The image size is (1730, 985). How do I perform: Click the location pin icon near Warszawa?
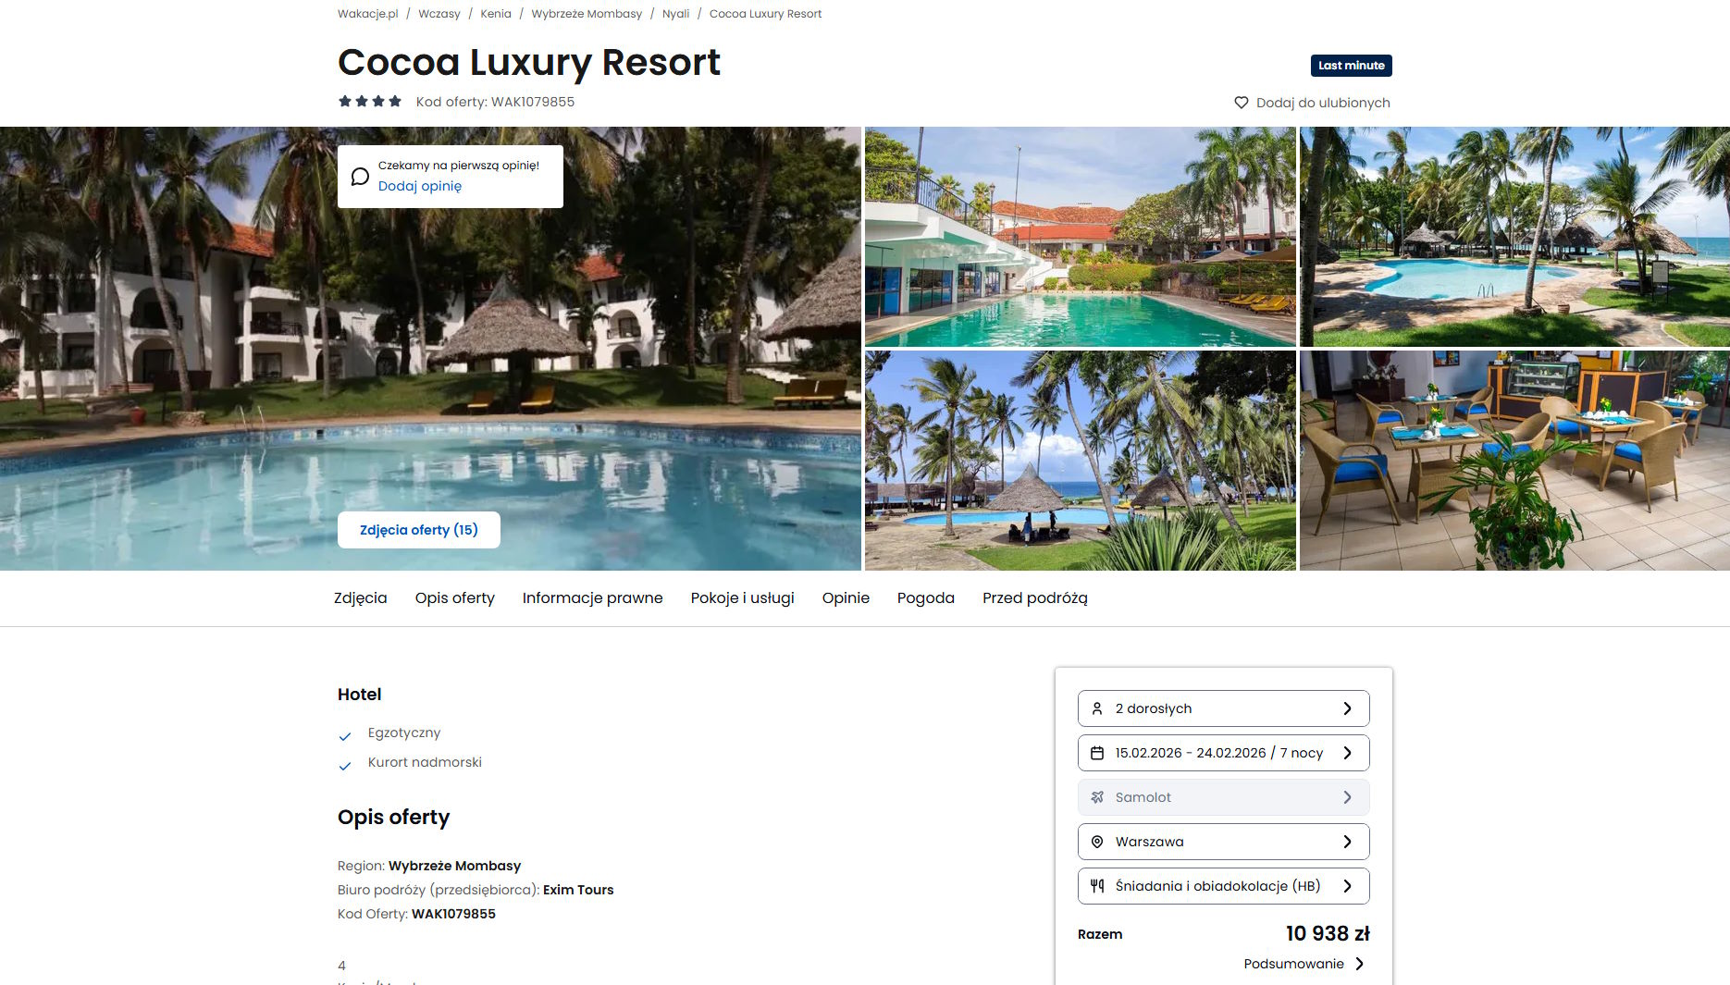(1097, 842)
